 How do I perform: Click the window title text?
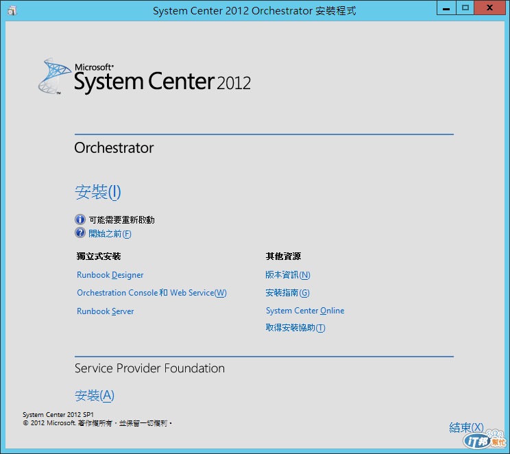click(x=254, y=11)
